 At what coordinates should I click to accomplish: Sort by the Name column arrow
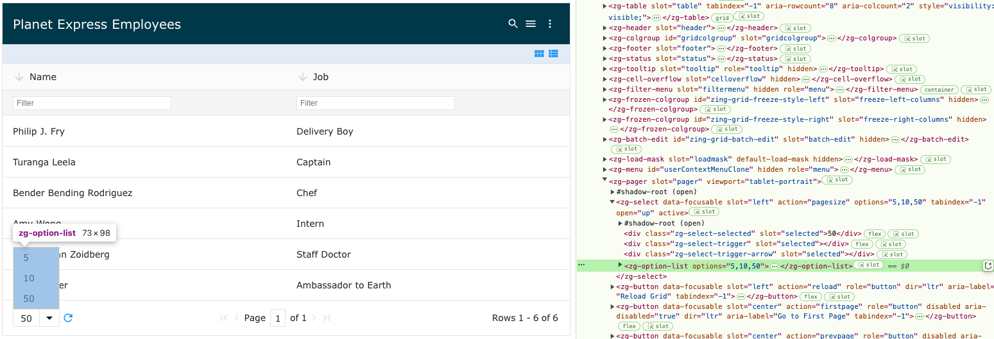coord(19,77)
